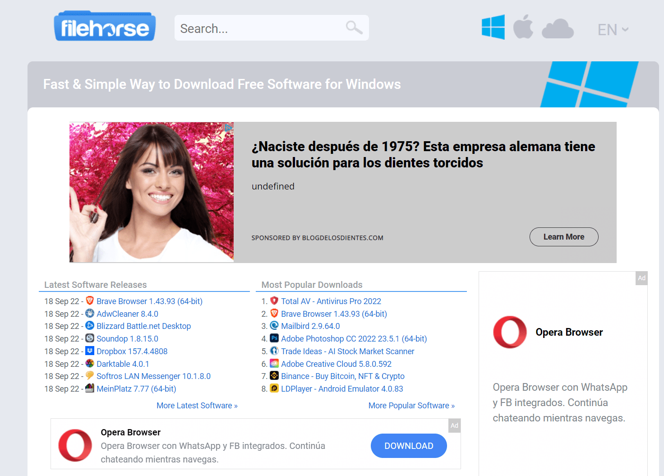664x476 pixels.
Task: Open Blizzard Battle.net Desktop link
Action: (x=143, y=326)
